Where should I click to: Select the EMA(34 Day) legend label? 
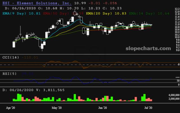[x=140, y=13]
